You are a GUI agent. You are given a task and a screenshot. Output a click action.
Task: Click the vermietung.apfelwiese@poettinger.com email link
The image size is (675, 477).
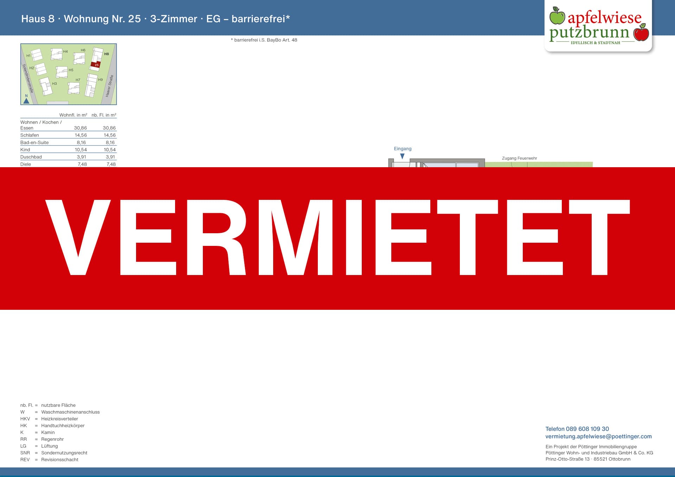point(598,436)
